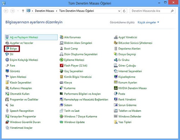Click the BitLocker Sürücü Şifrelemesi icon
The image size is (180, 140).
(116, 43)
